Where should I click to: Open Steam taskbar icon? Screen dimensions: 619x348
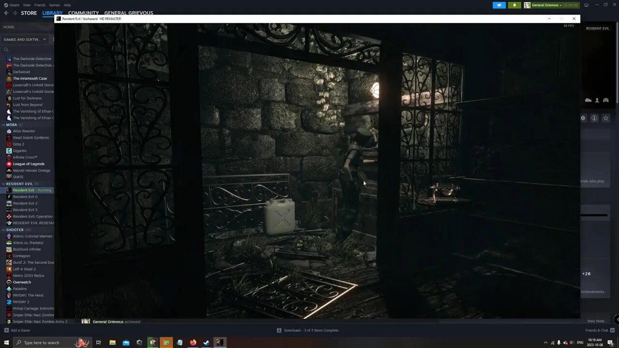click(206, 343)
